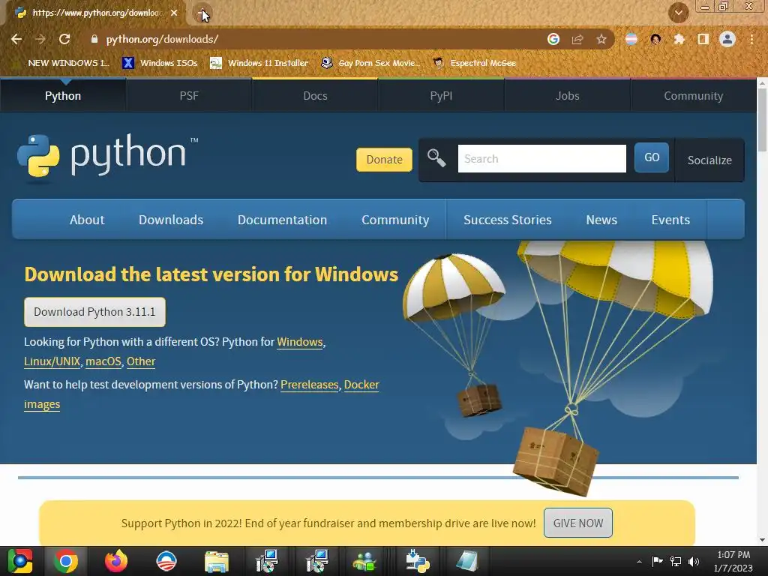The height and width of the screenshot is (576, 768).
Task: Open Chrome three-dot menu
Action: [751, 39]
